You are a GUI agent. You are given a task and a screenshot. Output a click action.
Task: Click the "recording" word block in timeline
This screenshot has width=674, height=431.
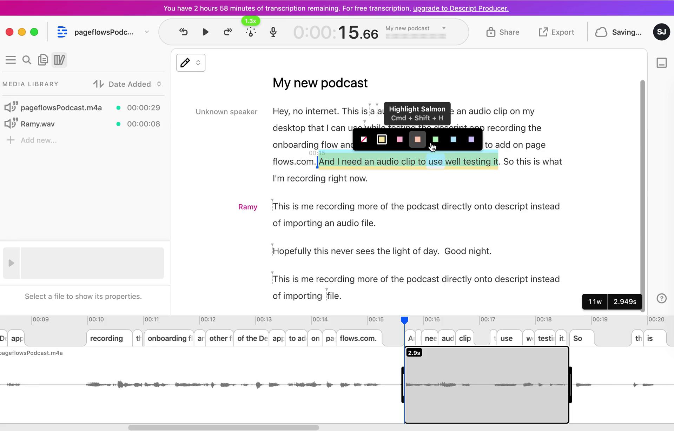(108, 338)
